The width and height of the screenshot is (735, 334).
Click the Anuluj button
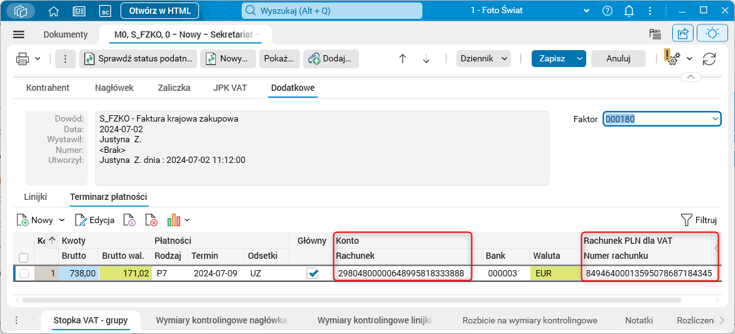tap(618, 59)
